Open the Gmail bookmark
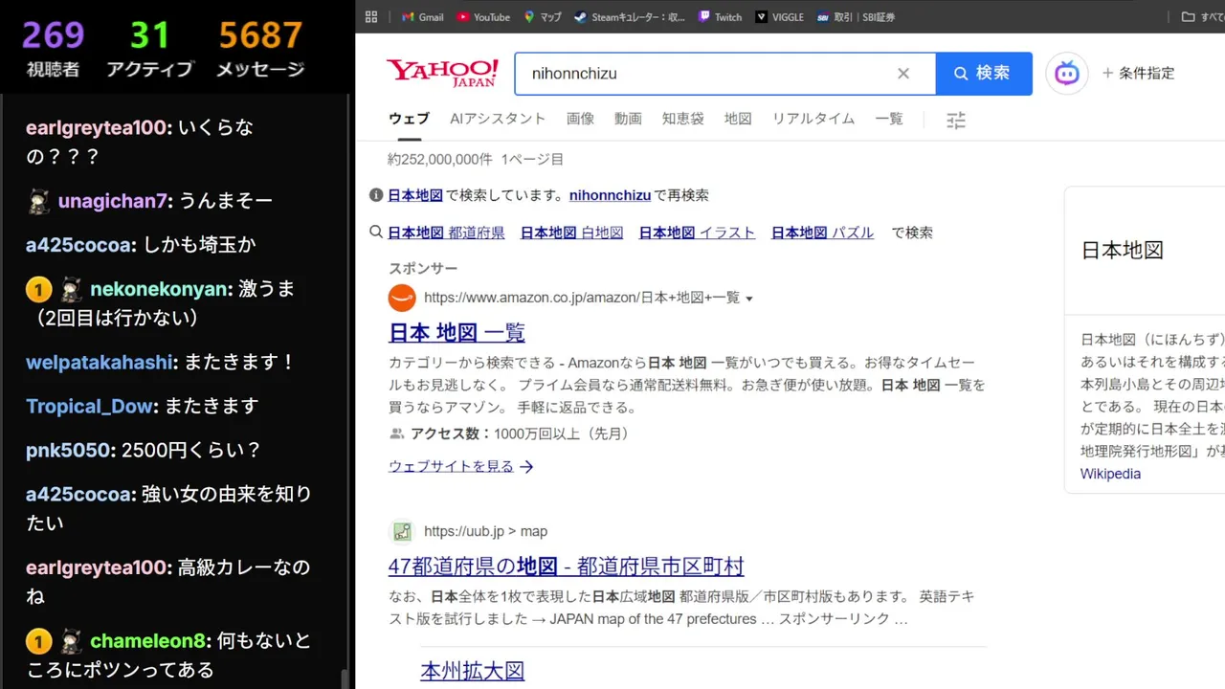 coord(423,16)
